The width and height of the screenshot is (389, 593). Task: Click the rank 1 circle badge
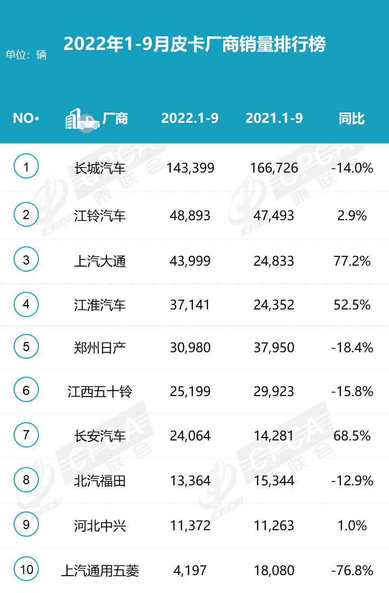coord(26,167)
